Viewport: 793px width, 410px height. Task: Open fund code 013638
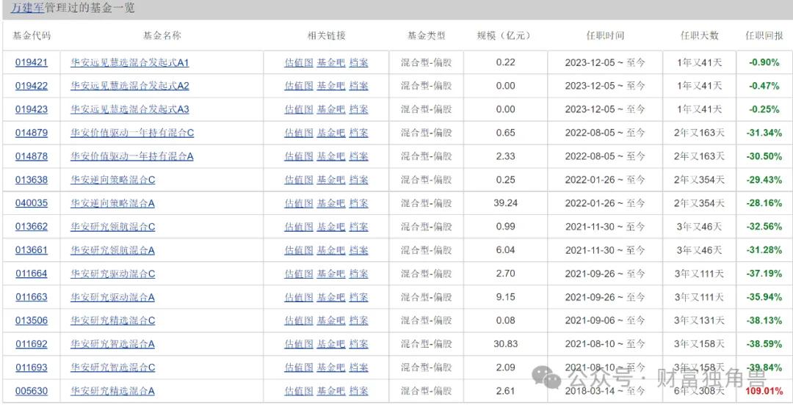[x=32, y=180]
